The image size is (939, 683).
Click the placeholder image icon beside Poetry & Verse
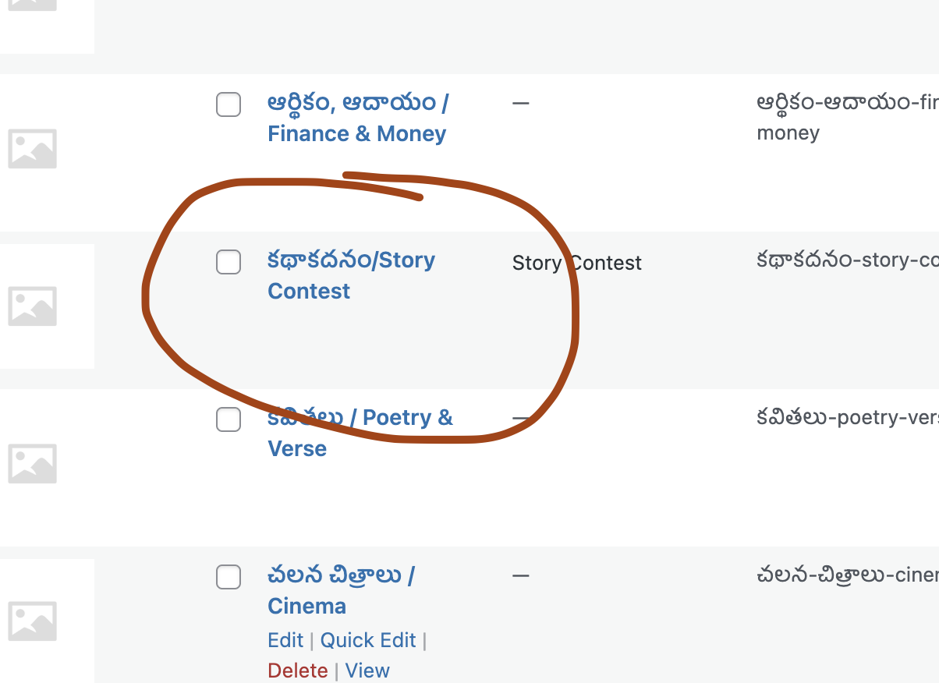coord(32,463)
